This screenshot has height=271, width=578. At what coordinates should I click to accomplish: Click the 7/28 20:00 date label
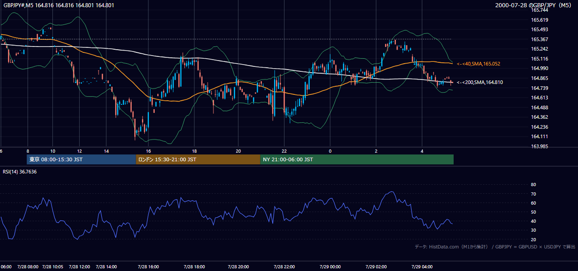click(238, 267)
